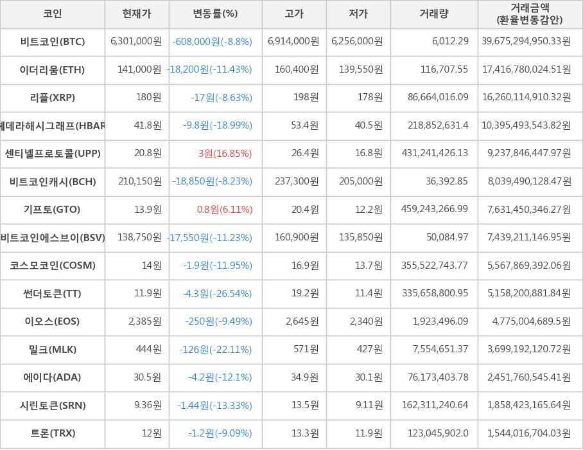Click SRN trade amount 1,858,423,165.64원
Viewport: 583px width, 450px height.
[x=529, y=405]
